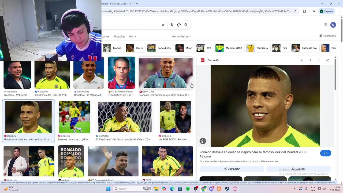This screenshot has height=193, width=343.
Task: Open Chrome media controls icon
Action: 314,11
